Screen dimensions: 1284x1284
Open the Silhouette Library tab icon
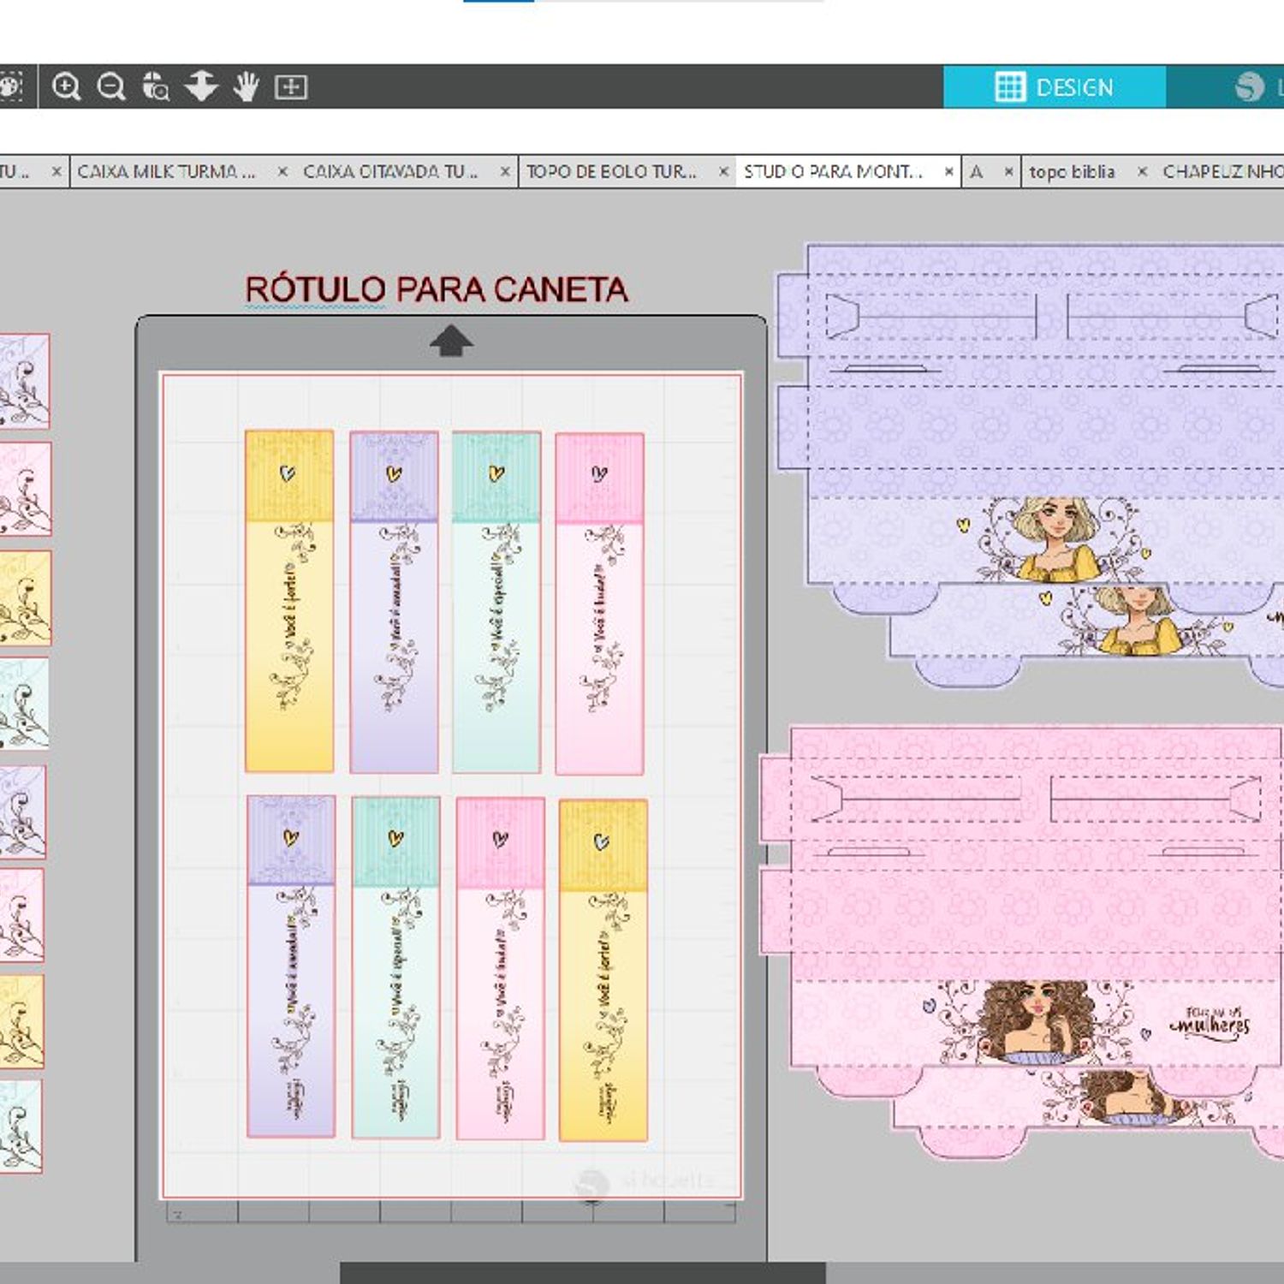pyautogui.click(x=1250, y=86)
